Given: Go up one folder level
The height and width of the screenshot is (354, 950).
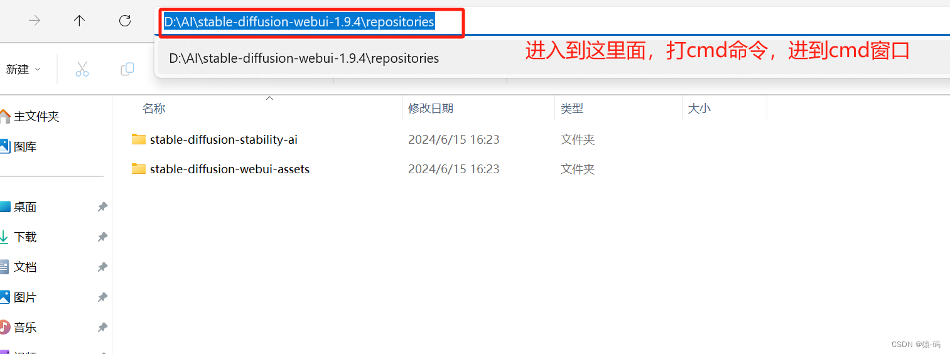Looking at the screenshot, I should click(79, 21).
